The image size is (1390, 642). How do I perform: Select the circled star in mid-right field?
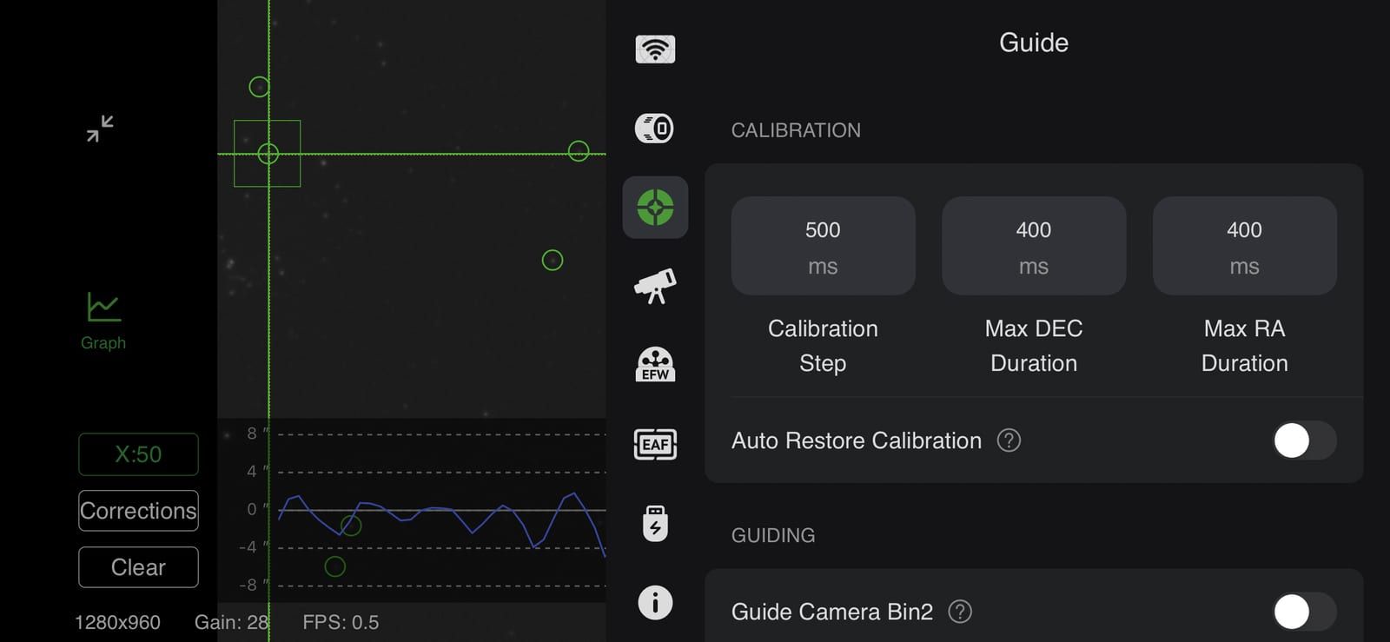tap(553, 260)
